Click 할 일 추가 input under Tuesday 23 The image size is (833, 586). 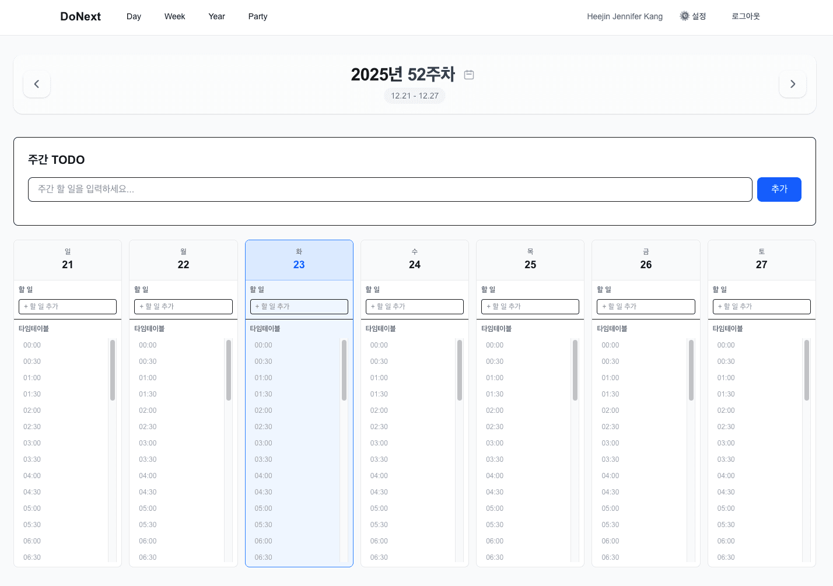299,306
